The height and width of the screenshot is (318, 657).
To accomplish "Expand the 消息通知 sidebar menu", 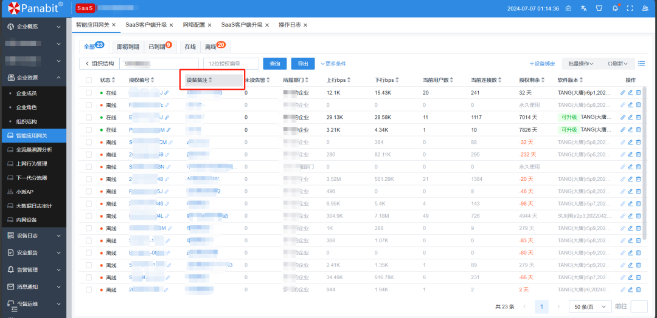I will (x=33, y=286).
